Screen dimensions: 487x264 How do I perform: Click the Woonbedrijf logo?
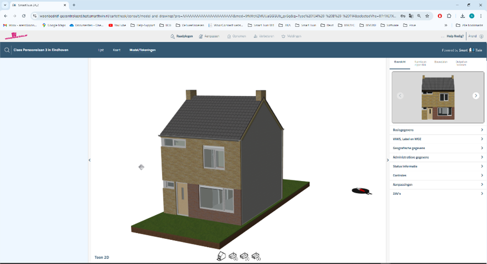point(16,36)
